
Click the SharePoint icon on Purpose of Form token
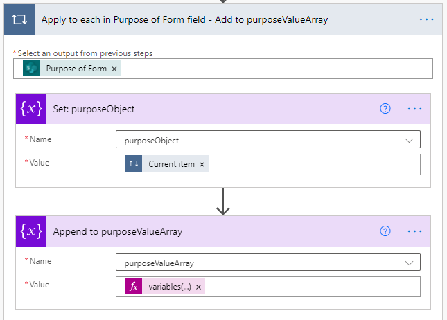point(31,69)
